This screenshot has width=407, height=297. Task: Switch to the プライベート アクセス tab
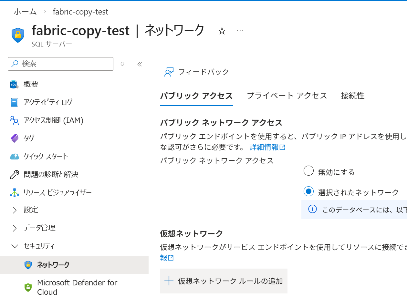point(287,96)
